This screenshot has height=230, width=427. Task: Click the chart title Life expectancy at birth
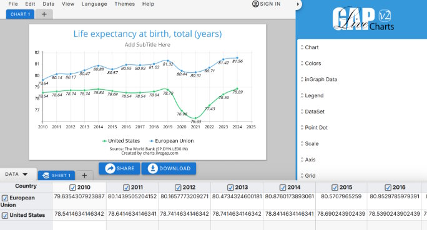point(147,34)
